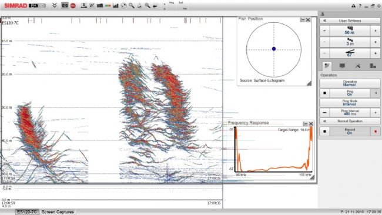Click the Normal Operation button
This screenshot has height=215, width=382.
coord(350,121)
